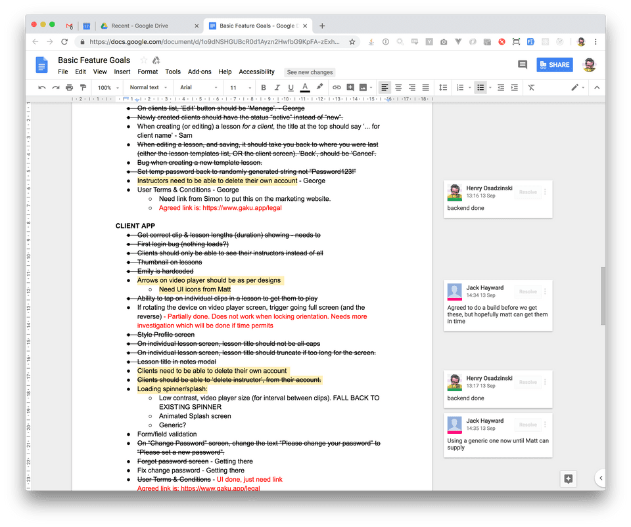Viewport: 631px width, 527px height.
Task: Open the Format menu
Action: coord(147,72)
